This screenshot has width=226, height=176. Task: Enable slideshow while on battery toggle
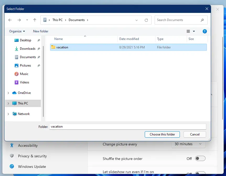(x=200, y=174)
